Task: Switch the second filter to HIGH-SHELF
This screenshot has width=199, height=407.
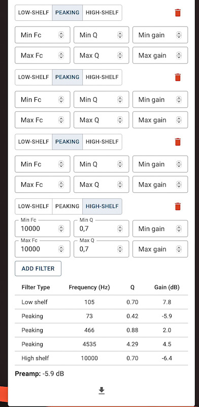Action: [102, 77]
